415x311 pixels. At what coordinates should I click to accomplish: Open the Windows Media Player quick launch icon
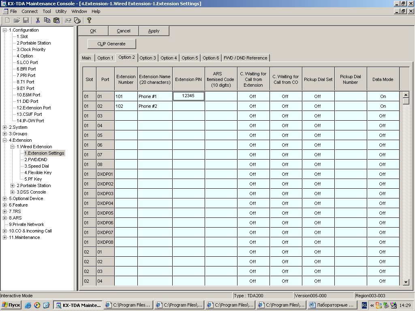coord(37,305)
